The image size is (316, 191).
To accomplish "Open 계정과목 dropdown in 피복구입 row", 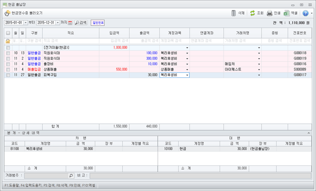I will 187,75.
